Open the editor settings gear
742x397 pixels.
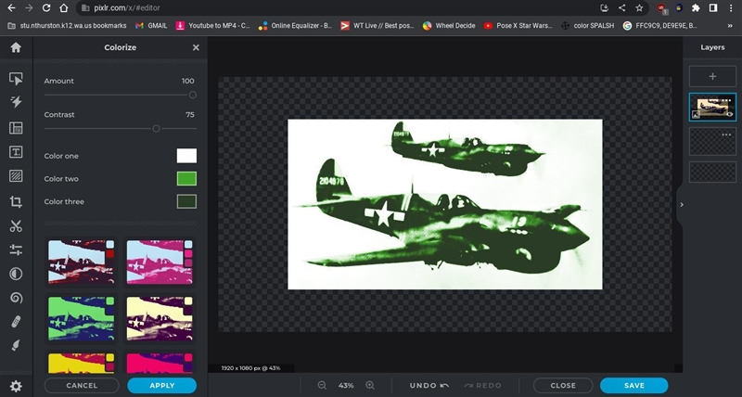16,386
